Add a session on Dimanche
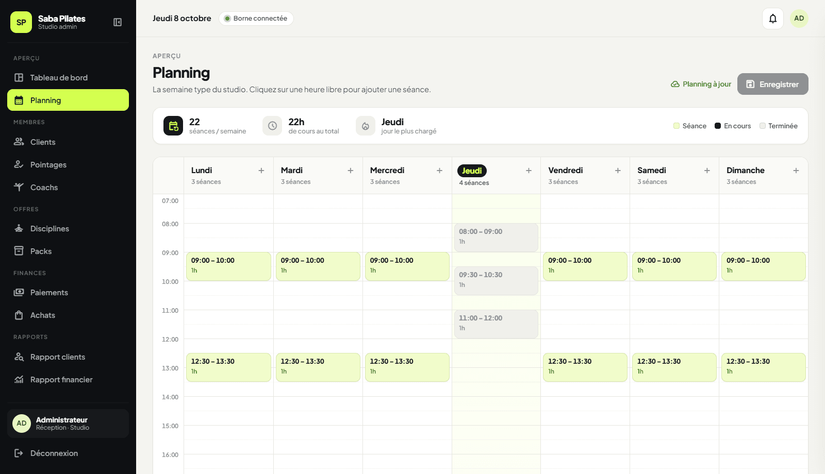 pyautogui.click(x=796, y=171)
